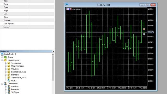Click the еще... globe icon
167x94 pixels.
[9, 81]
